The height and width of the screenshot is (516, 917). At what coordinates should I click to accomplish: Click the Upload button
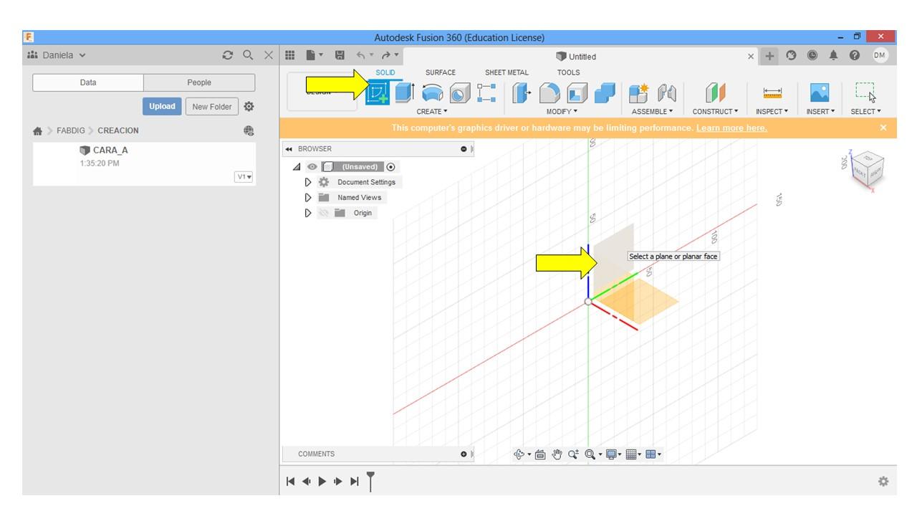click(162, 106)
